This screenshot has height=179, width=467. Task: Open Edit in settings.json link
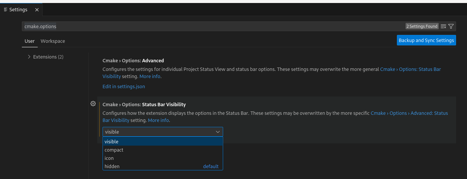(124, 87)
